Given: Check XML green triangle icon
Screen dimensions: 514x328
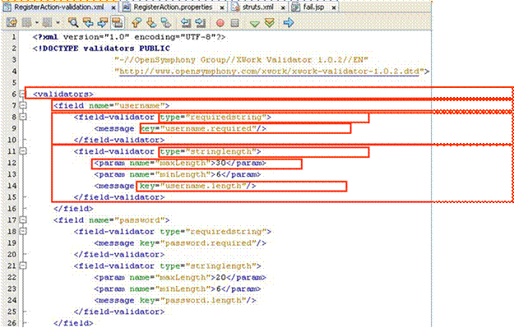Looking at the screenshot, I should 255,24.
